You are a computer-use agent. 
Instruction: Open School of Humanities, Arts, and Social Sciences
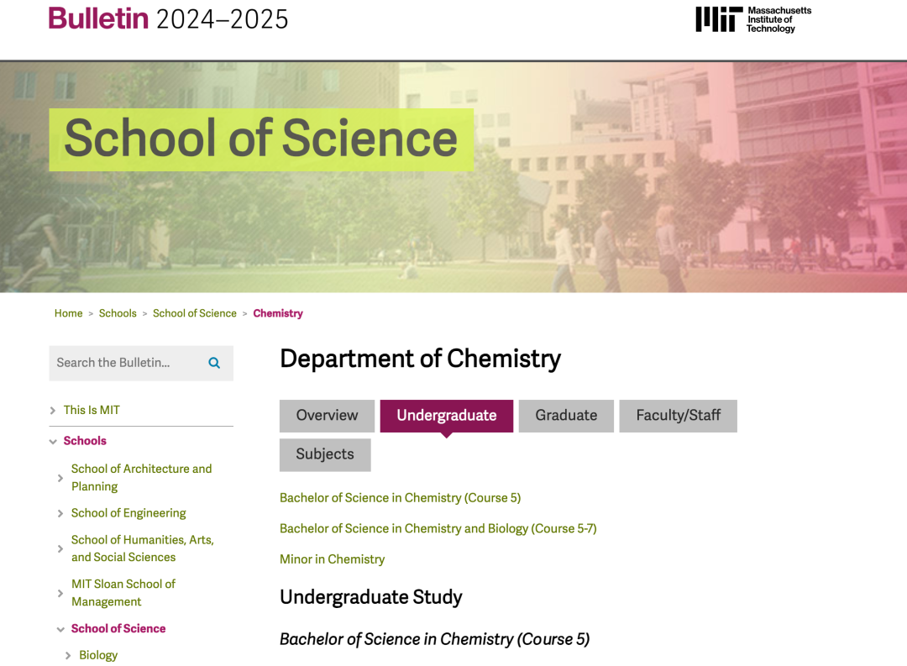[142, 548]
